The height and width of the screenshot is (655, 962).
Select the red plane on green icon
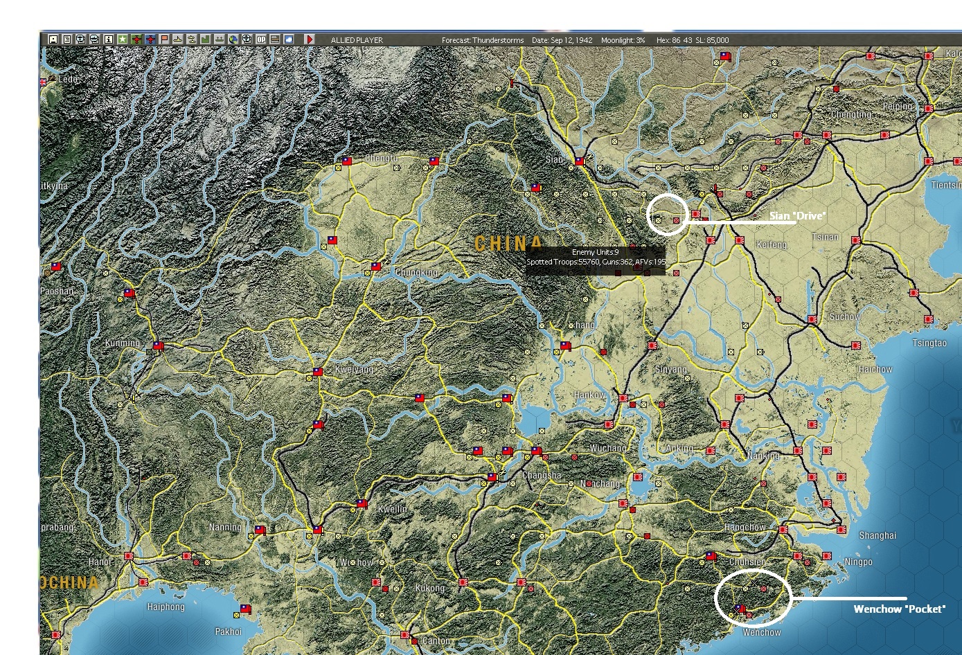pos(136,39)
